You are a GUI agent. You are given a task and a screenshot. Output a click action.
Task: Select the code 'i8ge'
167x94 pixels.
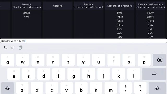[120, 13]
